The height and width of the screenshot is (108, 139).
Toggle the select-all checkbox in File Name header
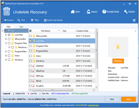pos(30,31)
